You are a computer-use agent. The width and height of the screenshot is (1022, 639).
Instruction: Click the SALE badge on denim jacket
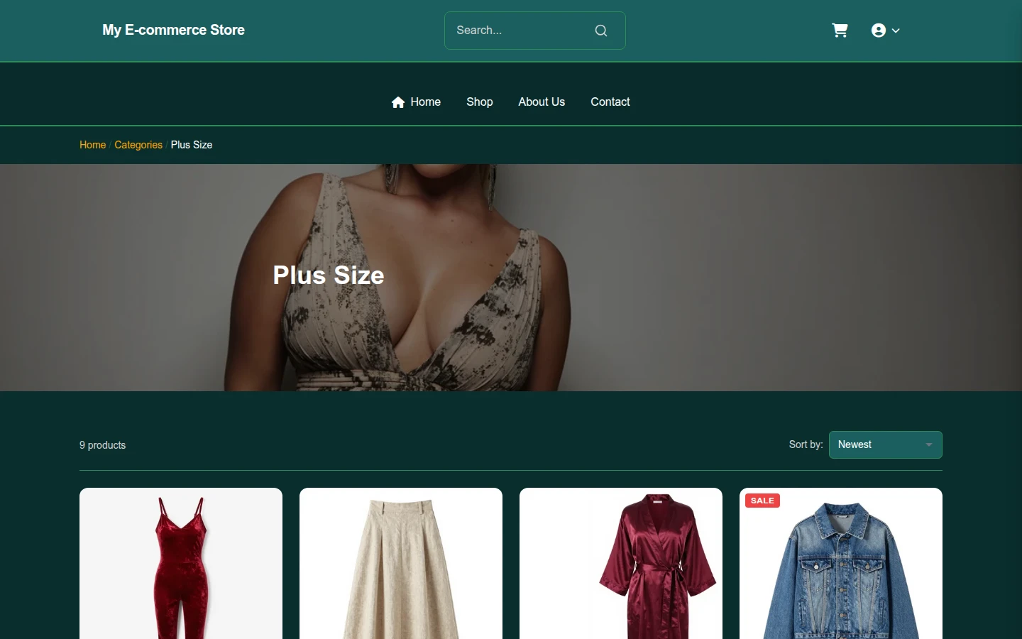762,501
